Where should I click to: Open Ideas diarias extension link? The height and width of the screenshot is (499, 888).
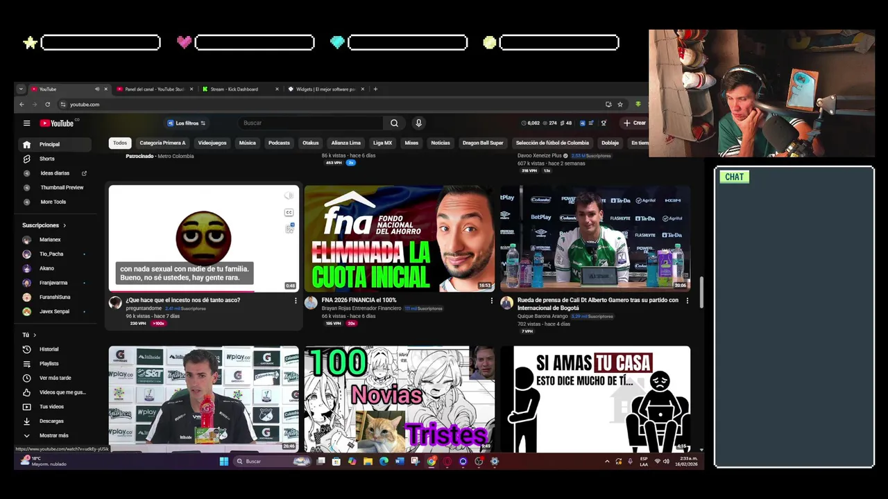[x=54, y=173]
